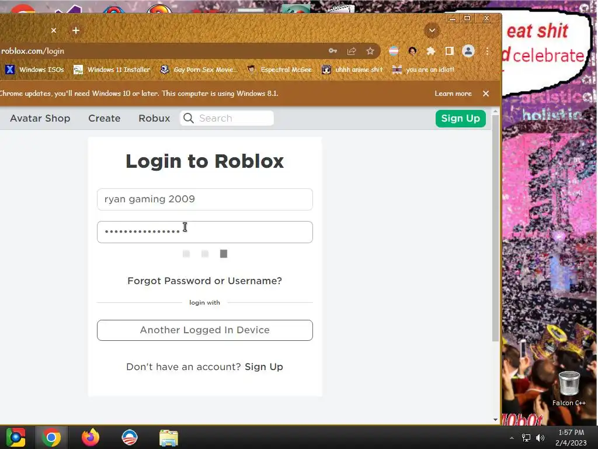Click the Sign Up link below the form
Viewport: 598px width, 449px height.
click(264, 367)
